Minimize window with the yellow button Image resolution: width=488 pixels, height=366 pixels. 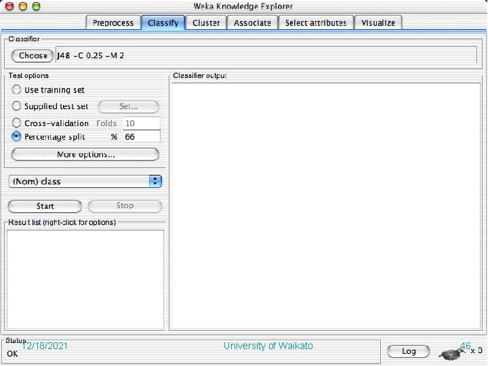pos(23,6)
